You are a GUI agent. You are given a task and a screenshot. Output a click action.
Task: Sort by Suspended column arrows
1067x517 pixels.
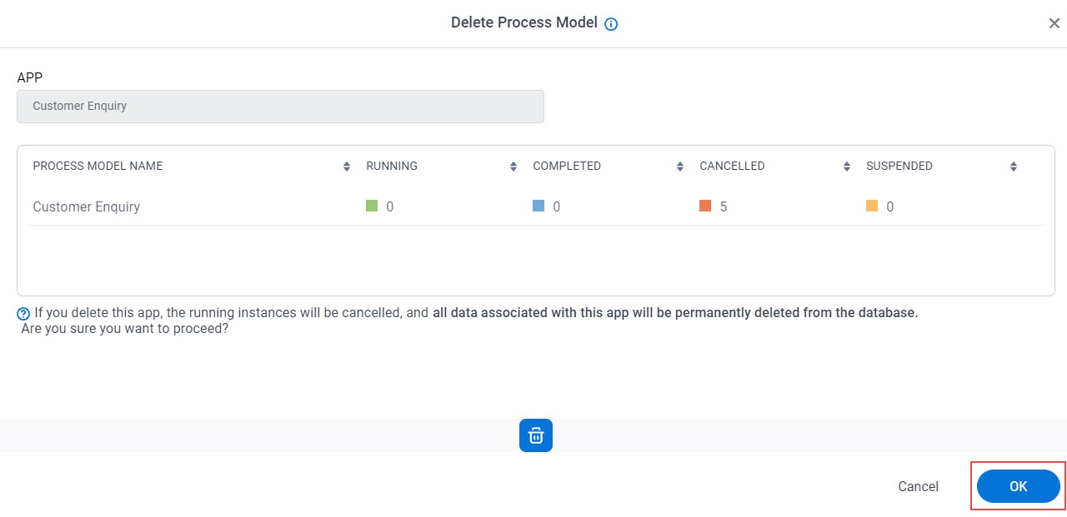coord(1014,167)
